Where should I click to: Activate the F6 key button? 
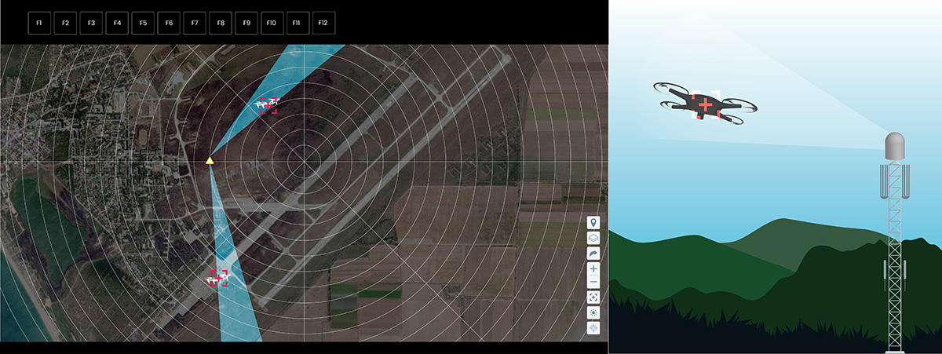pos(169,24)
